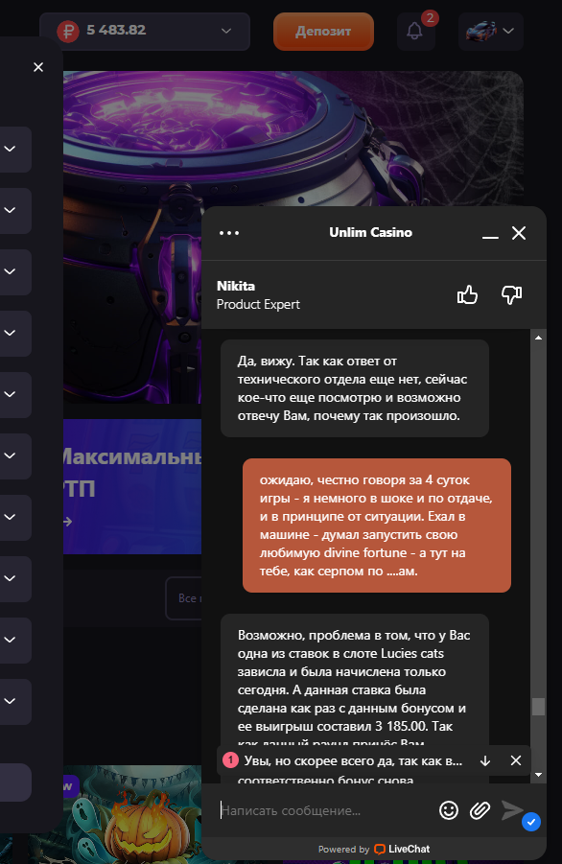Viewport: 562px width, 864px height.
Task: Expand the last sidebar section chevron
Action: click(x=10, y=701)
